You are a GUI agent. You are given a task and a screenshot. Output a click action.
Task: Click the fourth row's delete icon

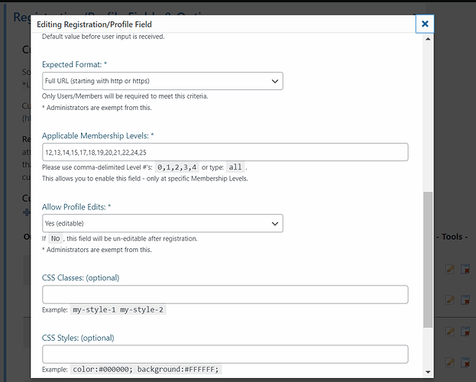pyautogui.click(x=465, y=362)
